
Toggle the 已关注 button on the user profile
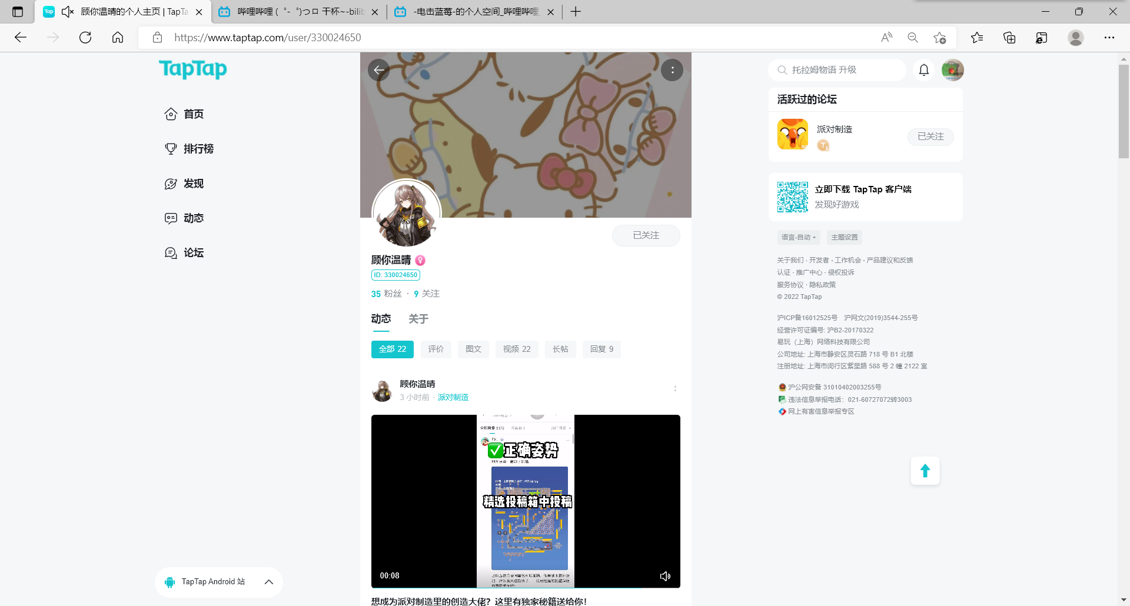pos(646,235)
